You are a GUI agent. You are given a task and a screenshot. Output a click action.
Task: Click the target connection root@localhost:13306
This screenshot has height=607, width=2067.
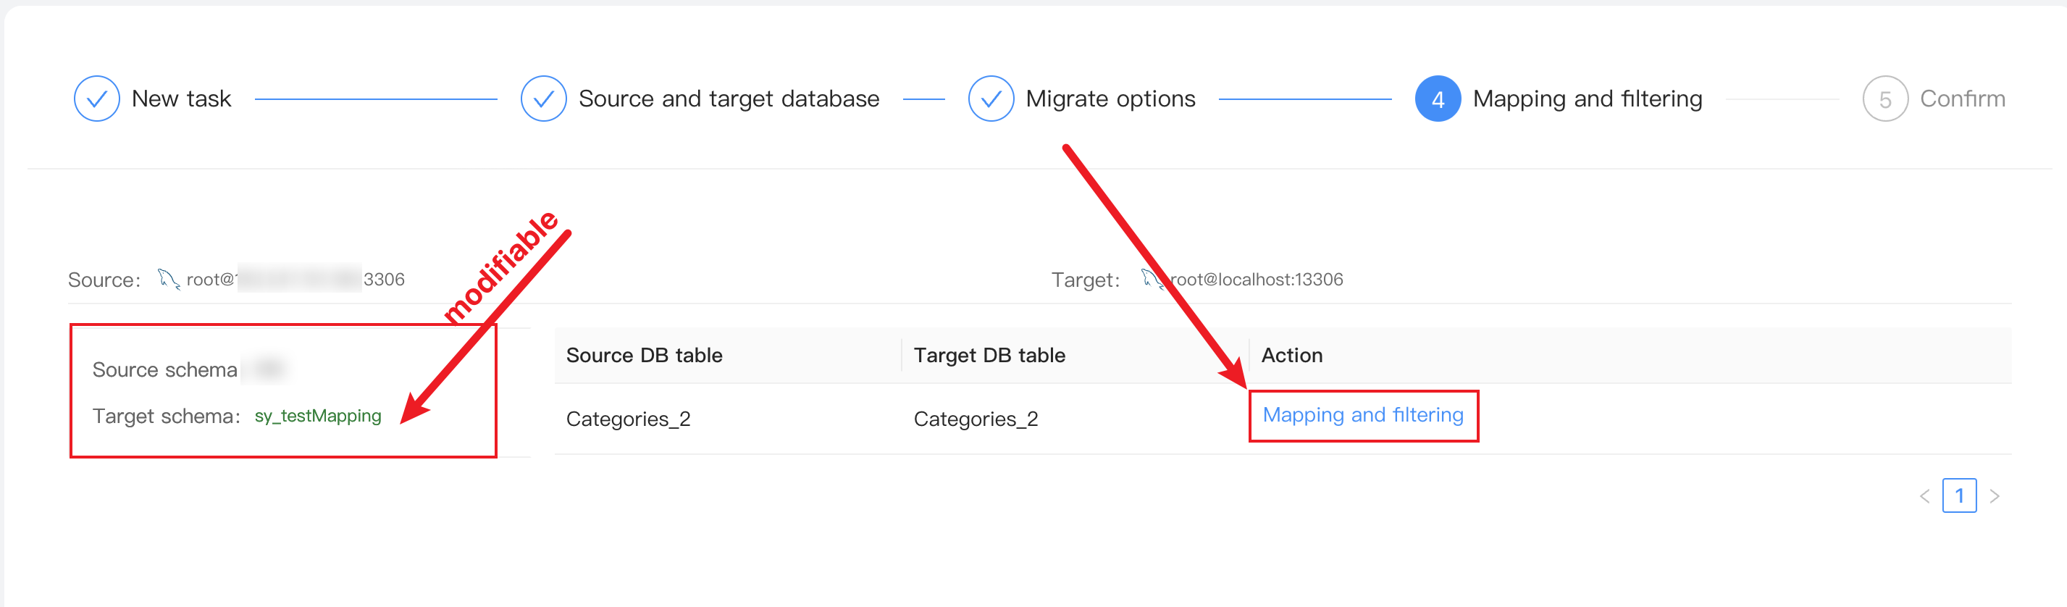(1256, 280)
